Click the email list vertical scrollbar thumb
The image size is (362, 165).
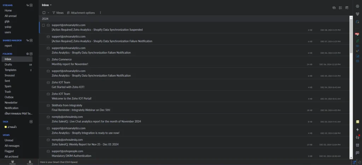pos(351,36)
